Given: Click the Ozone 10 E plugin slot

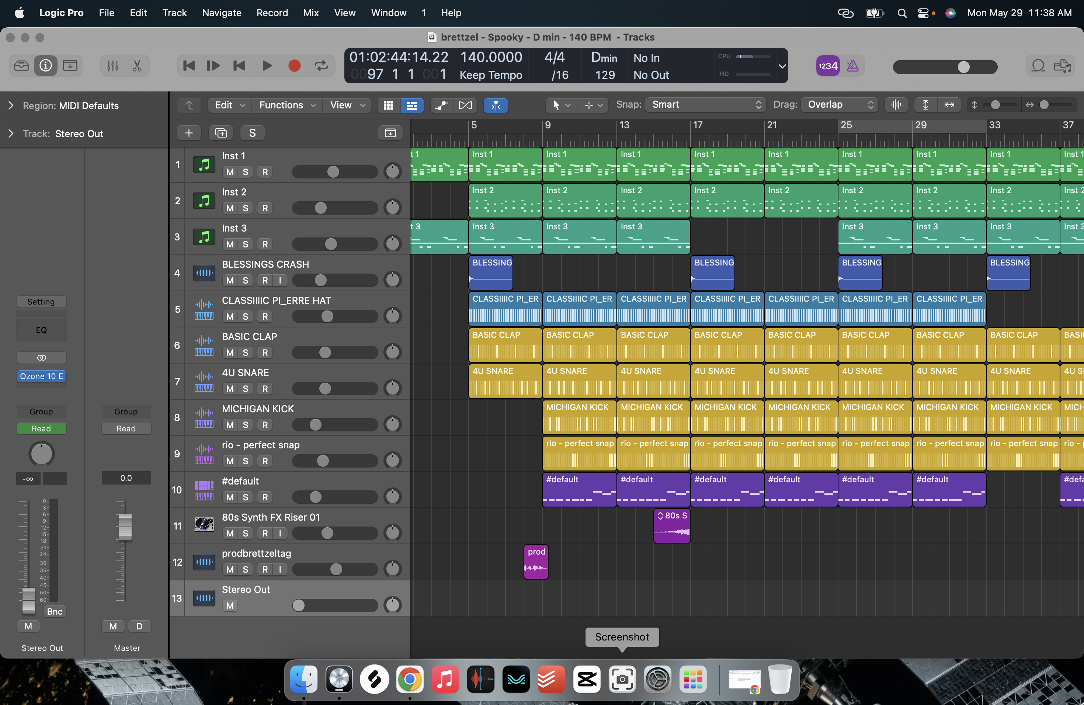Looking at the screenshot, I should (x=41, y=376).
